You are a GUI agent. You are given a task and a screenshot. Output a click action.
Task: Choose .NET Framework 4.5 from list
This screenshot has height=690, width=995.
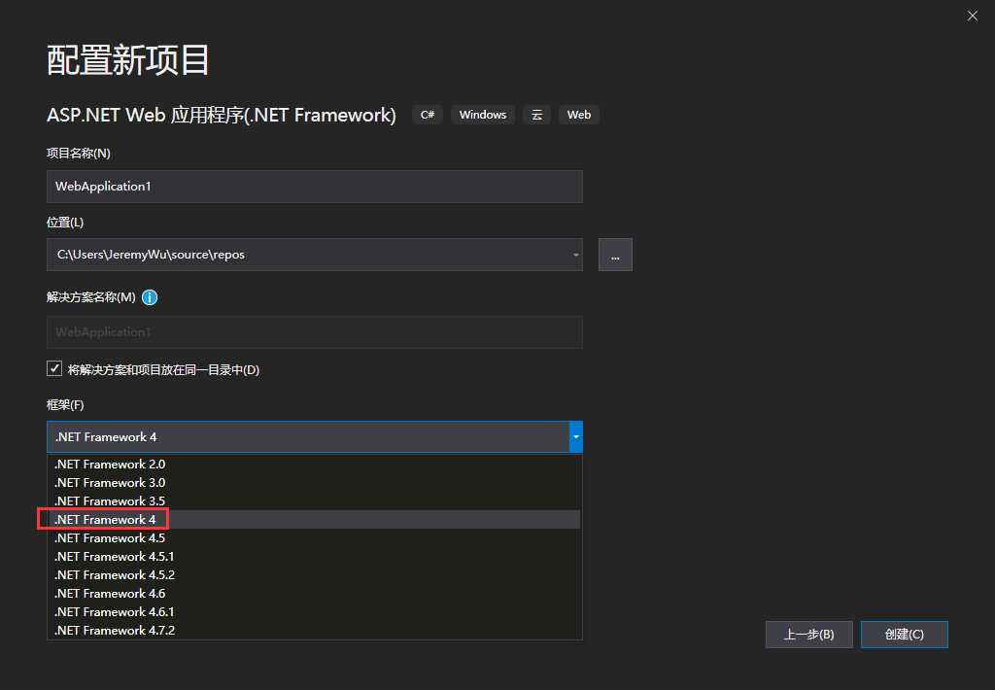tap(315, 537)
